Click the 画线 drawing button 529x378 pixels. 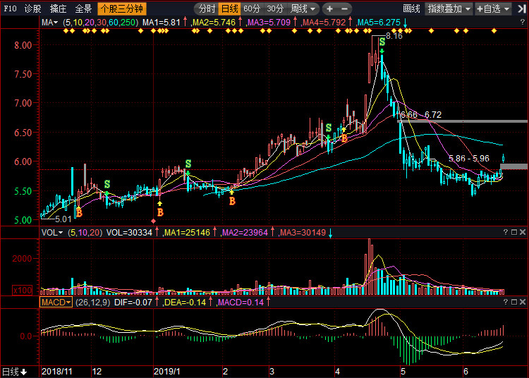pos(411,9)
